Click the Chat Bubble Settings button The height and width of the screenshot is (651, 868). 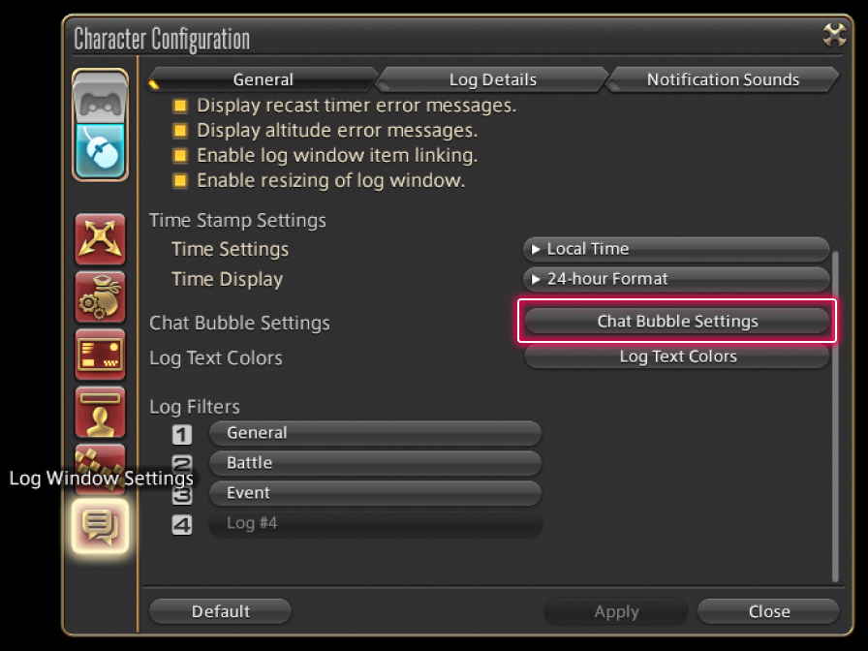pyautogui.click(x=677, y=322)
